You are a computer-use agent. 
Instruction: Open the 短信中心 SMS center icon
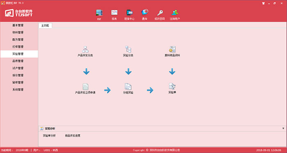click(x=130, y=12)
